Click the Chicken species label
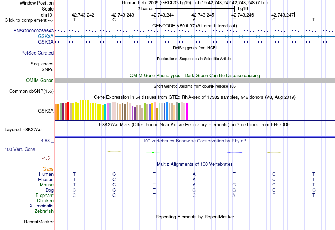Image resolution: width=335 pixels, height=230 pixels. point(45,200)
